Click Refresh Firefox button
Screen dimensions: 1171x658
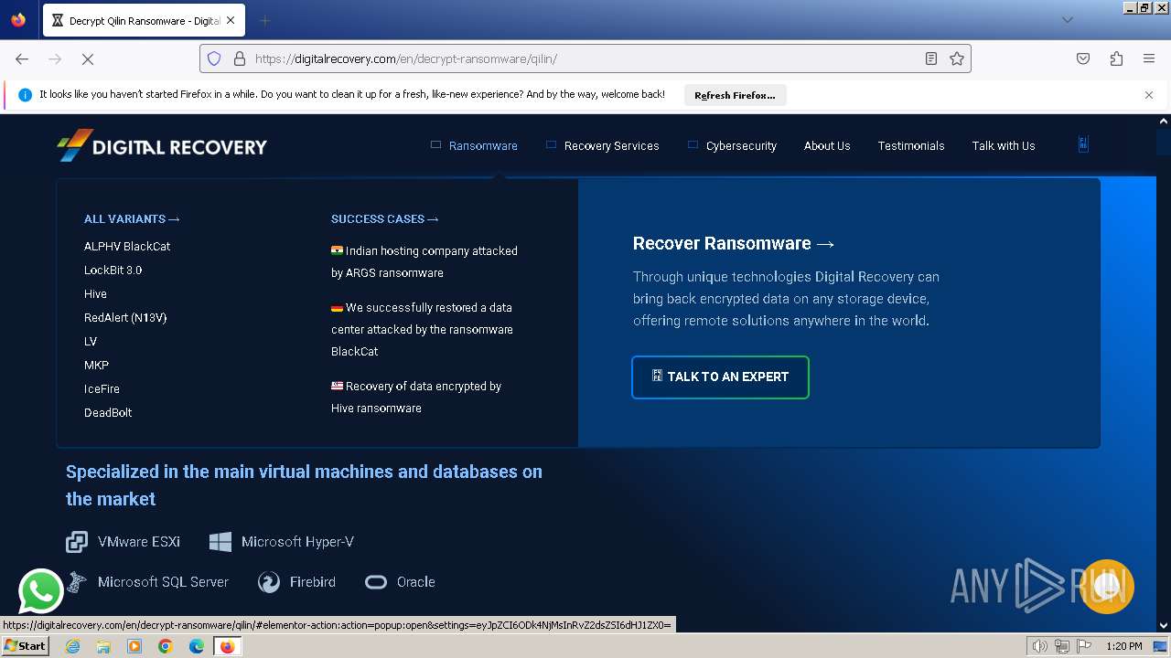coord(735,95)
